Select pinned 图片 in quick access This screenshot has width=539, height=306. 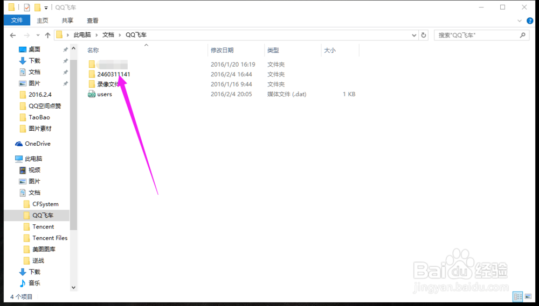[x=34, y=83]
